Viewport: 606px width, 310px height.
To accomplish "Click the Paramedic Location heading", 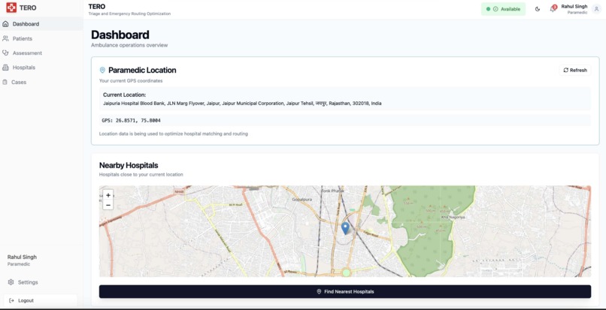I will (x=142, y=71).
